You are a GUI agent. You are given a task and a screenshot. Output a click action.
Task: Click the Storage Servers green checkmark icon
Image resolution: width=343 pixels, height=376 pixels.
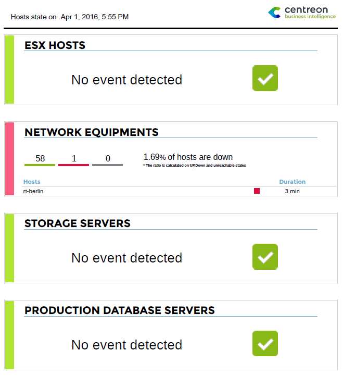[x=265, y=256]
